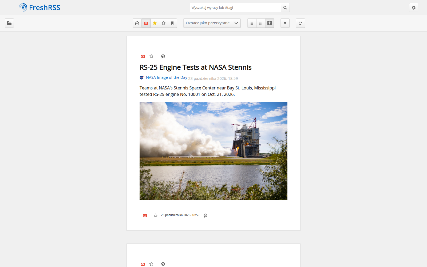Viewport: 427px width, 267px height.
Task: Open the bookmark user queries menu
Action: tap(172, 23)
